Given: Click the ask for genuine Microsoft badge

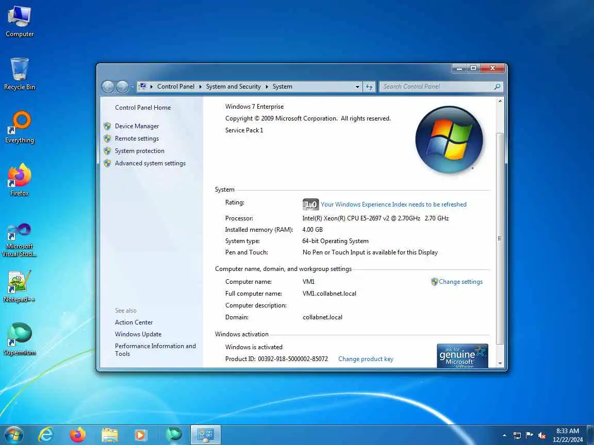Looking at the screenshot, I should tap(462, 356).
